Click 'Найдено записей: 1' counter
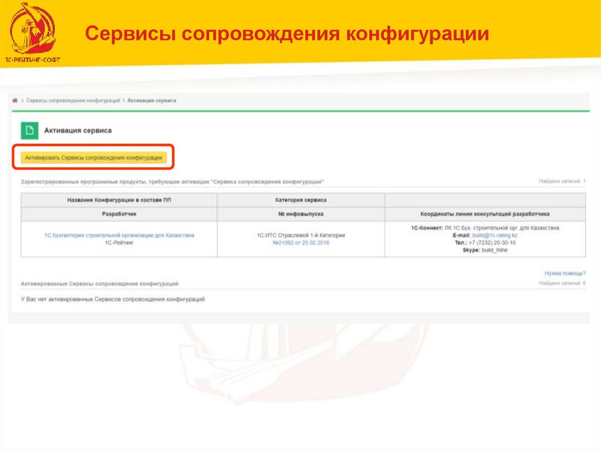Image resolution: width=601 pixels, height=450 pixels. [562, 181]
